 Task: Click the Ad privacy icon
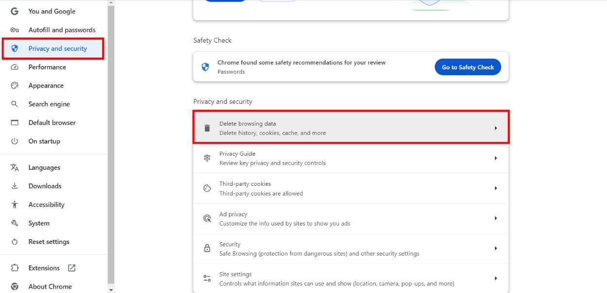click(x=207, y=218)
